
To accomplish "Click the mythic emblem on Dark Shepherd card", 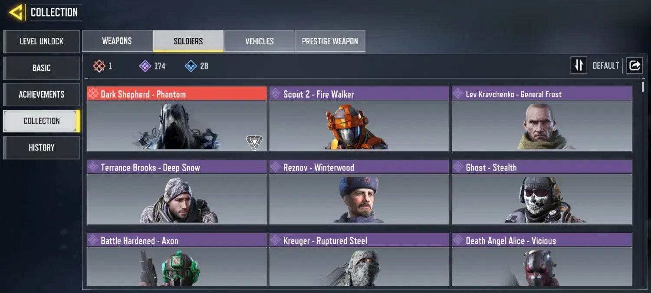I will coord(254,142).
